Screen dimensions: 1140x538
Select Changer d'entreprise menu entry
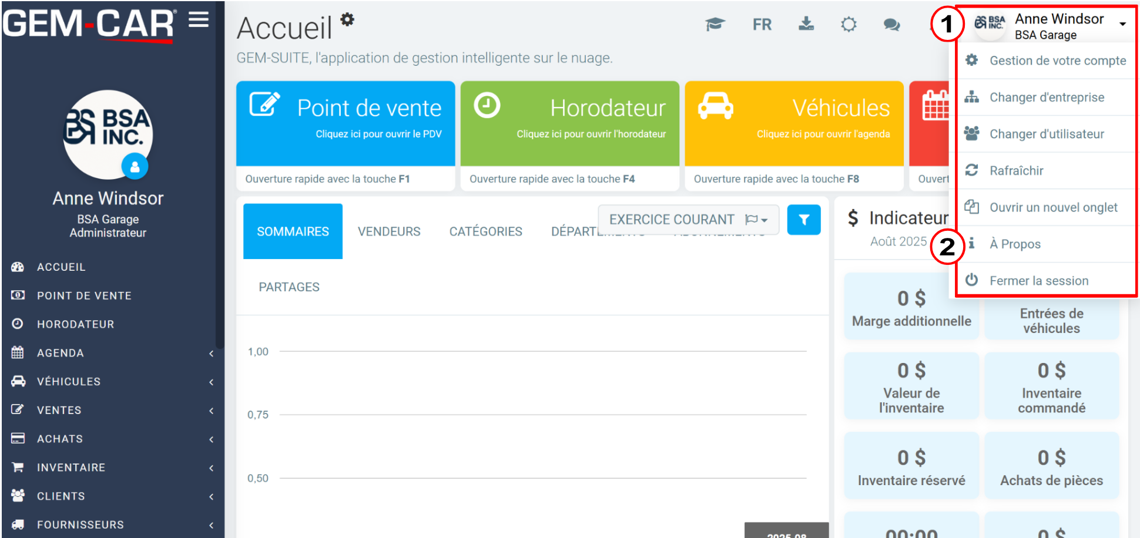(x=1046, y=97)
